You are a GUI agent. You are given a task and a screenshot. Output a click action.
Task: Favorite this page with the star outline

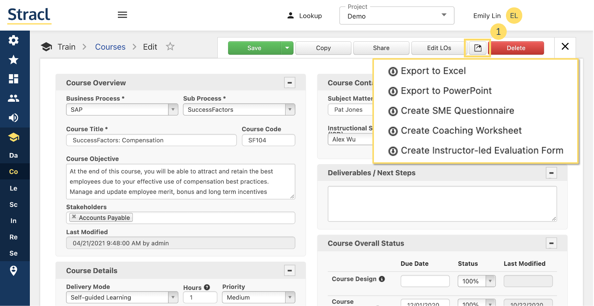(x=170, y=47)
